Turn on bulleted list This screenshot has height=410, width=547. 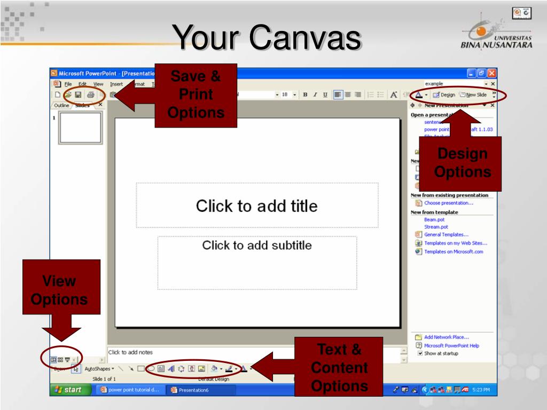(380, 94)
